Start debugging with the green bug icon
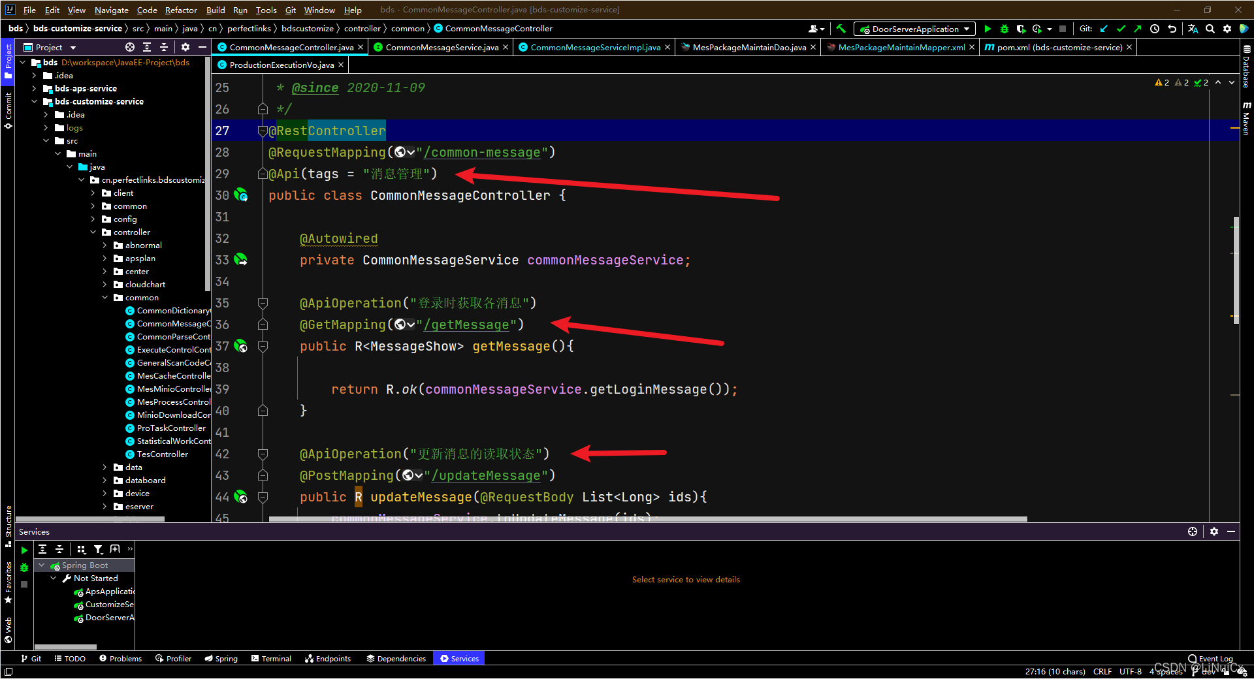The width and height of the screenshot is (1254, 679). click(x=1005, y=29)
